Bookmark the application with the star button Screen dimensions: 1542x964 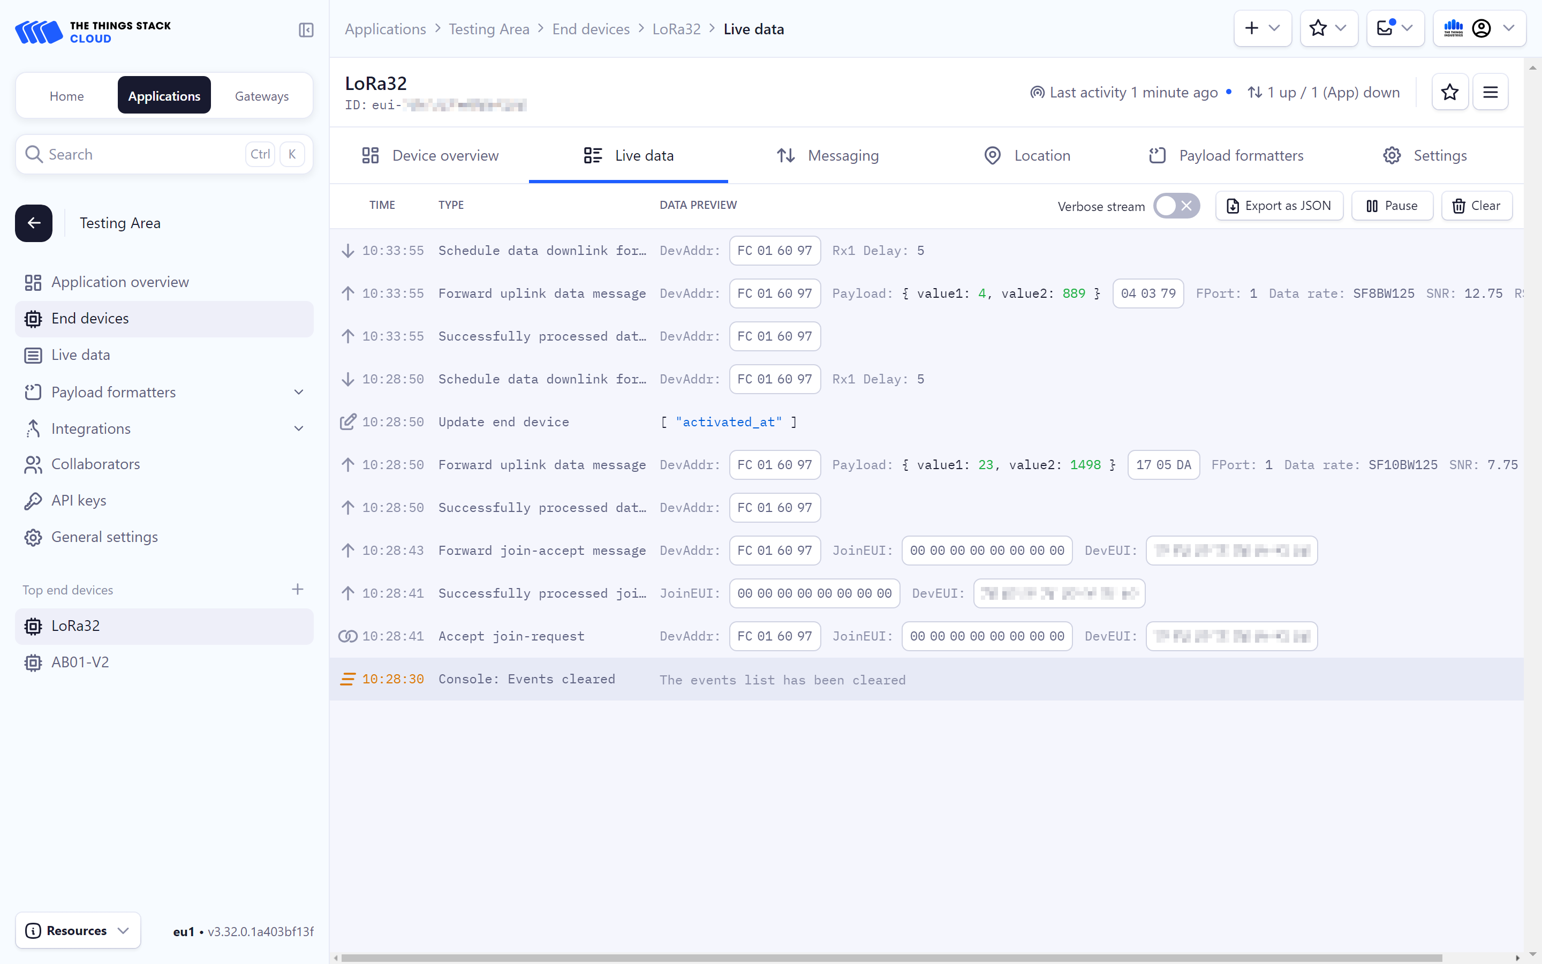[1319, 28]
